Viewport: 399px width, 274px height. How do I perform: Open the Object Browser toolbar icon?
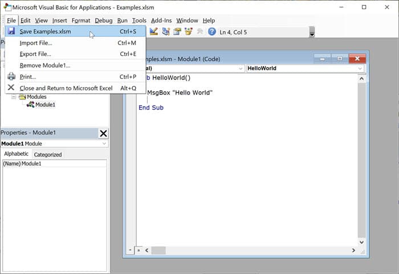(x=189, y=31)
